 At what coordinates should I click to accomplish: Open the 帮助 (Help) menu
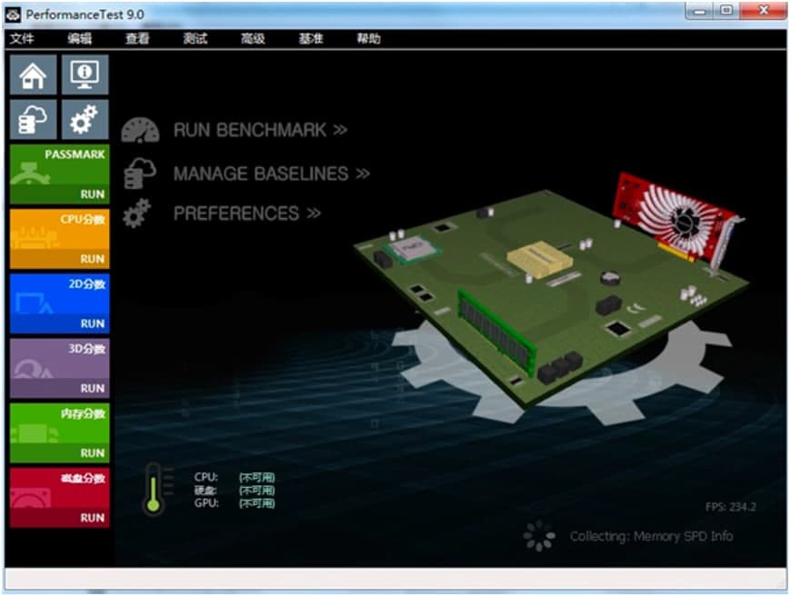[x=368, y=39]
